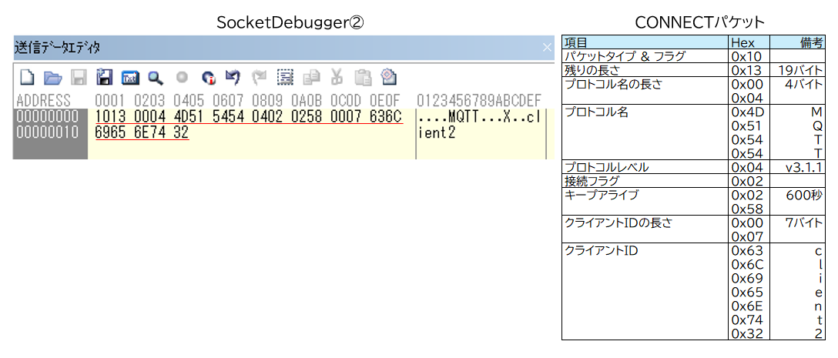Select address row 00000010
Screen dimensions: 838x358
47,132
